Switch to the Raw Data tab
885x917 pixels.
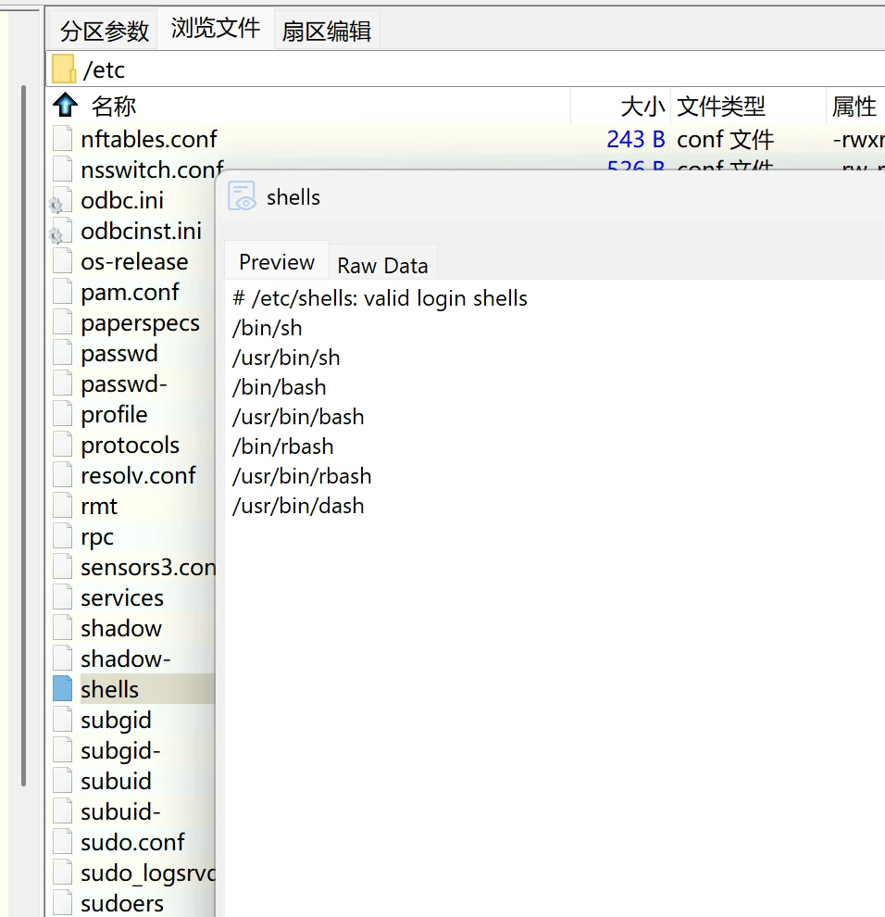click(x=382, y=266)
